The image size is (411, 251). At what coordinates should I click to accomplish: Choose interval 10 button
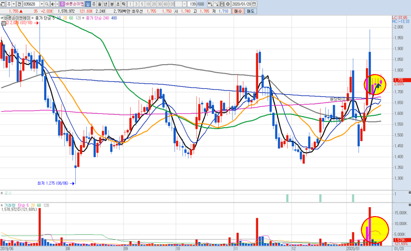pyautogui.click(x=148, y=4)
